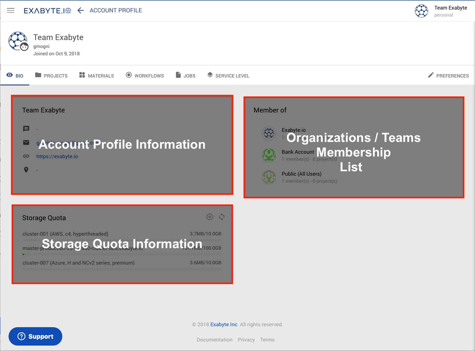Click the Team Exabyte profile avatar
The height and width of the screenshot is (351, 475).
[x=18, y=41]
